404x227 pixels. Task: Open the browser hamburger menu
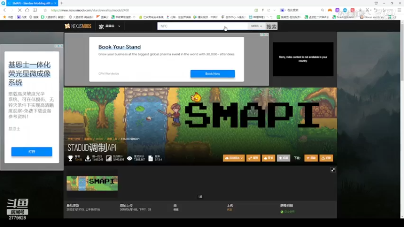[x=399, y=10]
